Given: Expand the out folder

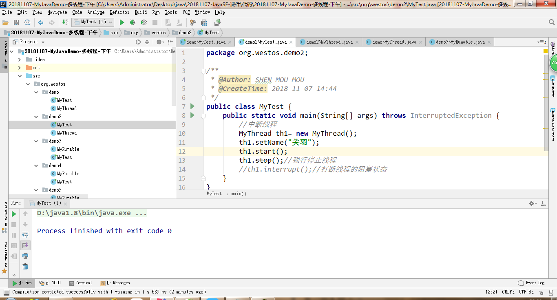Looking at the screenshot, I should (x=19, y=68).
